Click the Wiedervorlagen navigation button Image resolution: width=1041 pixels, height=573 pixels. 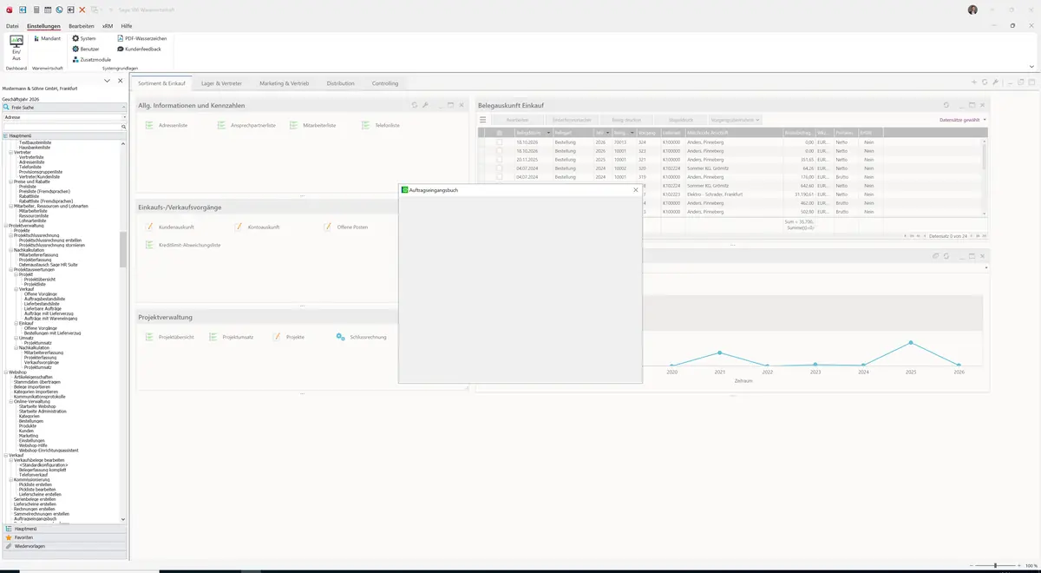pyautogui.click(x=64, y=546)
